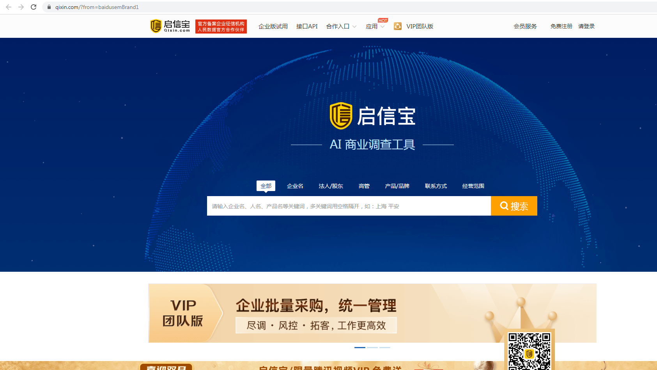Viewport: 657px width, 370px height.
Task: Select the first carousel indicator dash
Action: tap(360, 347)
